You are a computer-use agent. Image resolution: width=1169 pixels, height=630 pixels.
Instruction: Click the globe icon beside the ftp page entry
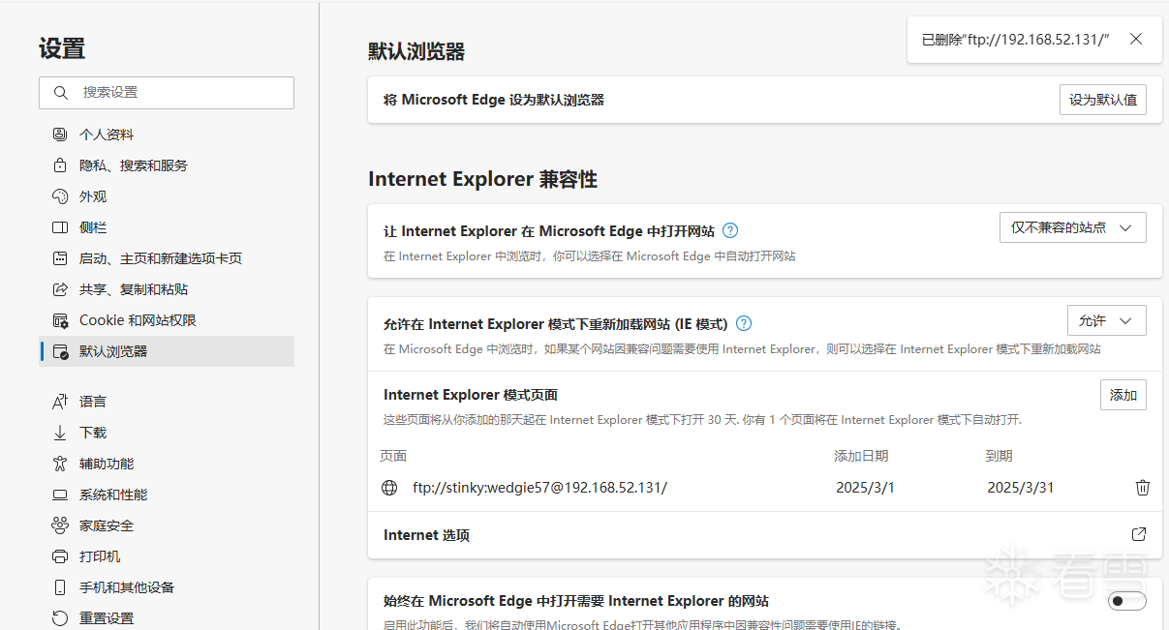390,488
